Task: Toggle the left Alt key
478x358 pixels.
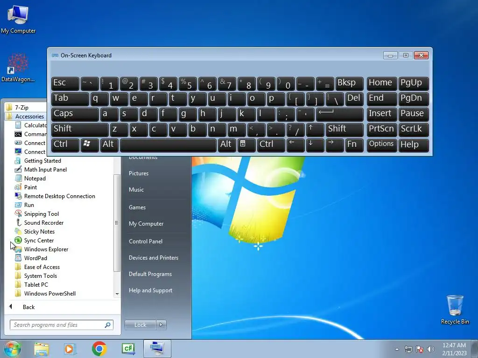Action: 109,145
